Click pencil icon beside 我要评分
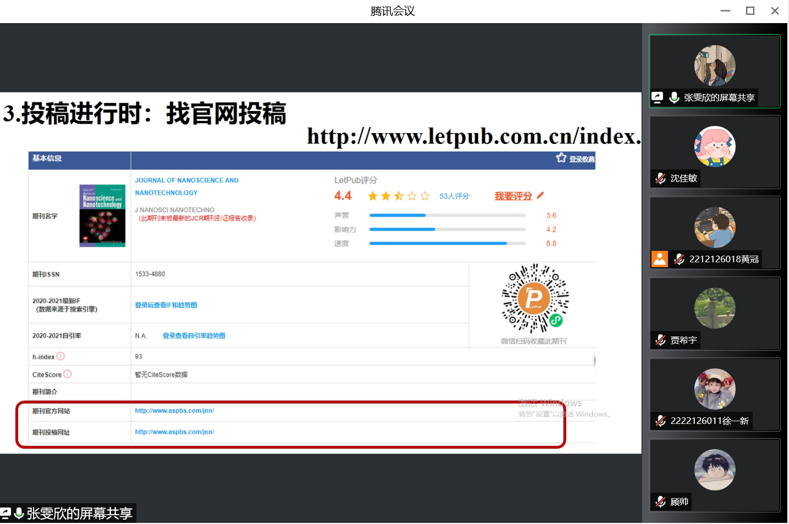Screen dimensions: 789x524 point(540,195)
